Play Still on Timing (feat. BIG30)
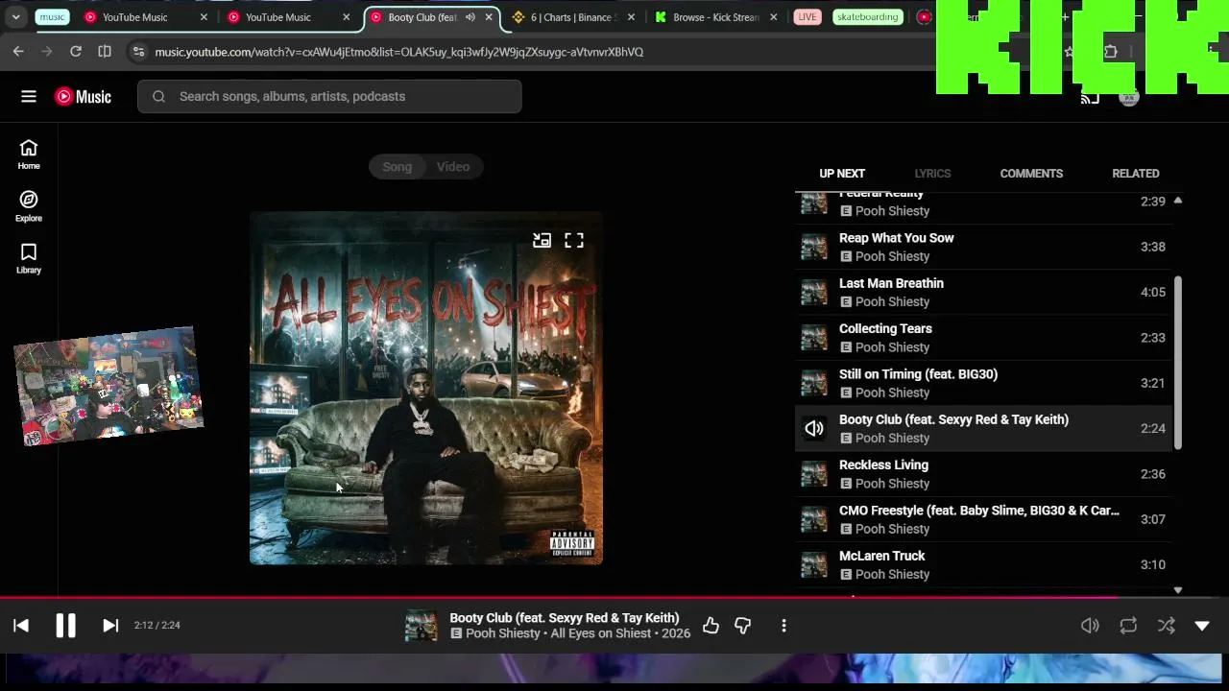 pyautogui.click(x=983, y=383)
